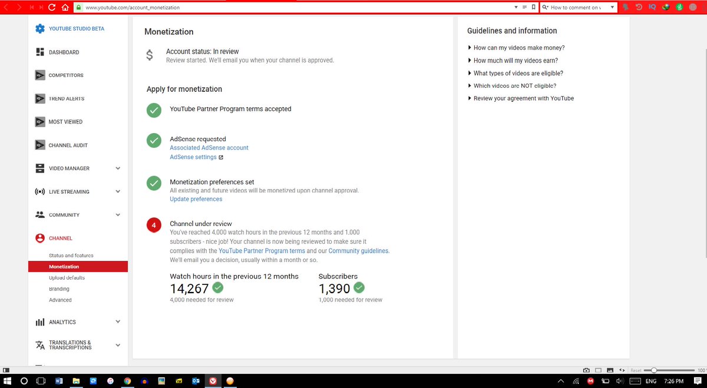Click the Channel Audit icon
This screenshot has width=707, height=388.
coord(40,145)
